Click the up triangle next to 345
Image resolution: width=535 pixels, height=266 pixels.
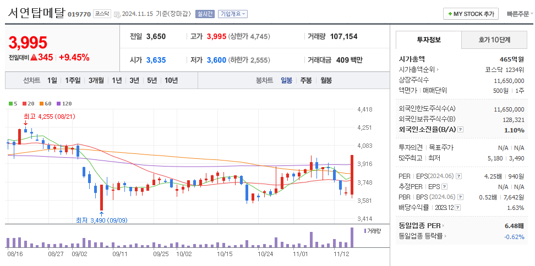tap(34, 57)
